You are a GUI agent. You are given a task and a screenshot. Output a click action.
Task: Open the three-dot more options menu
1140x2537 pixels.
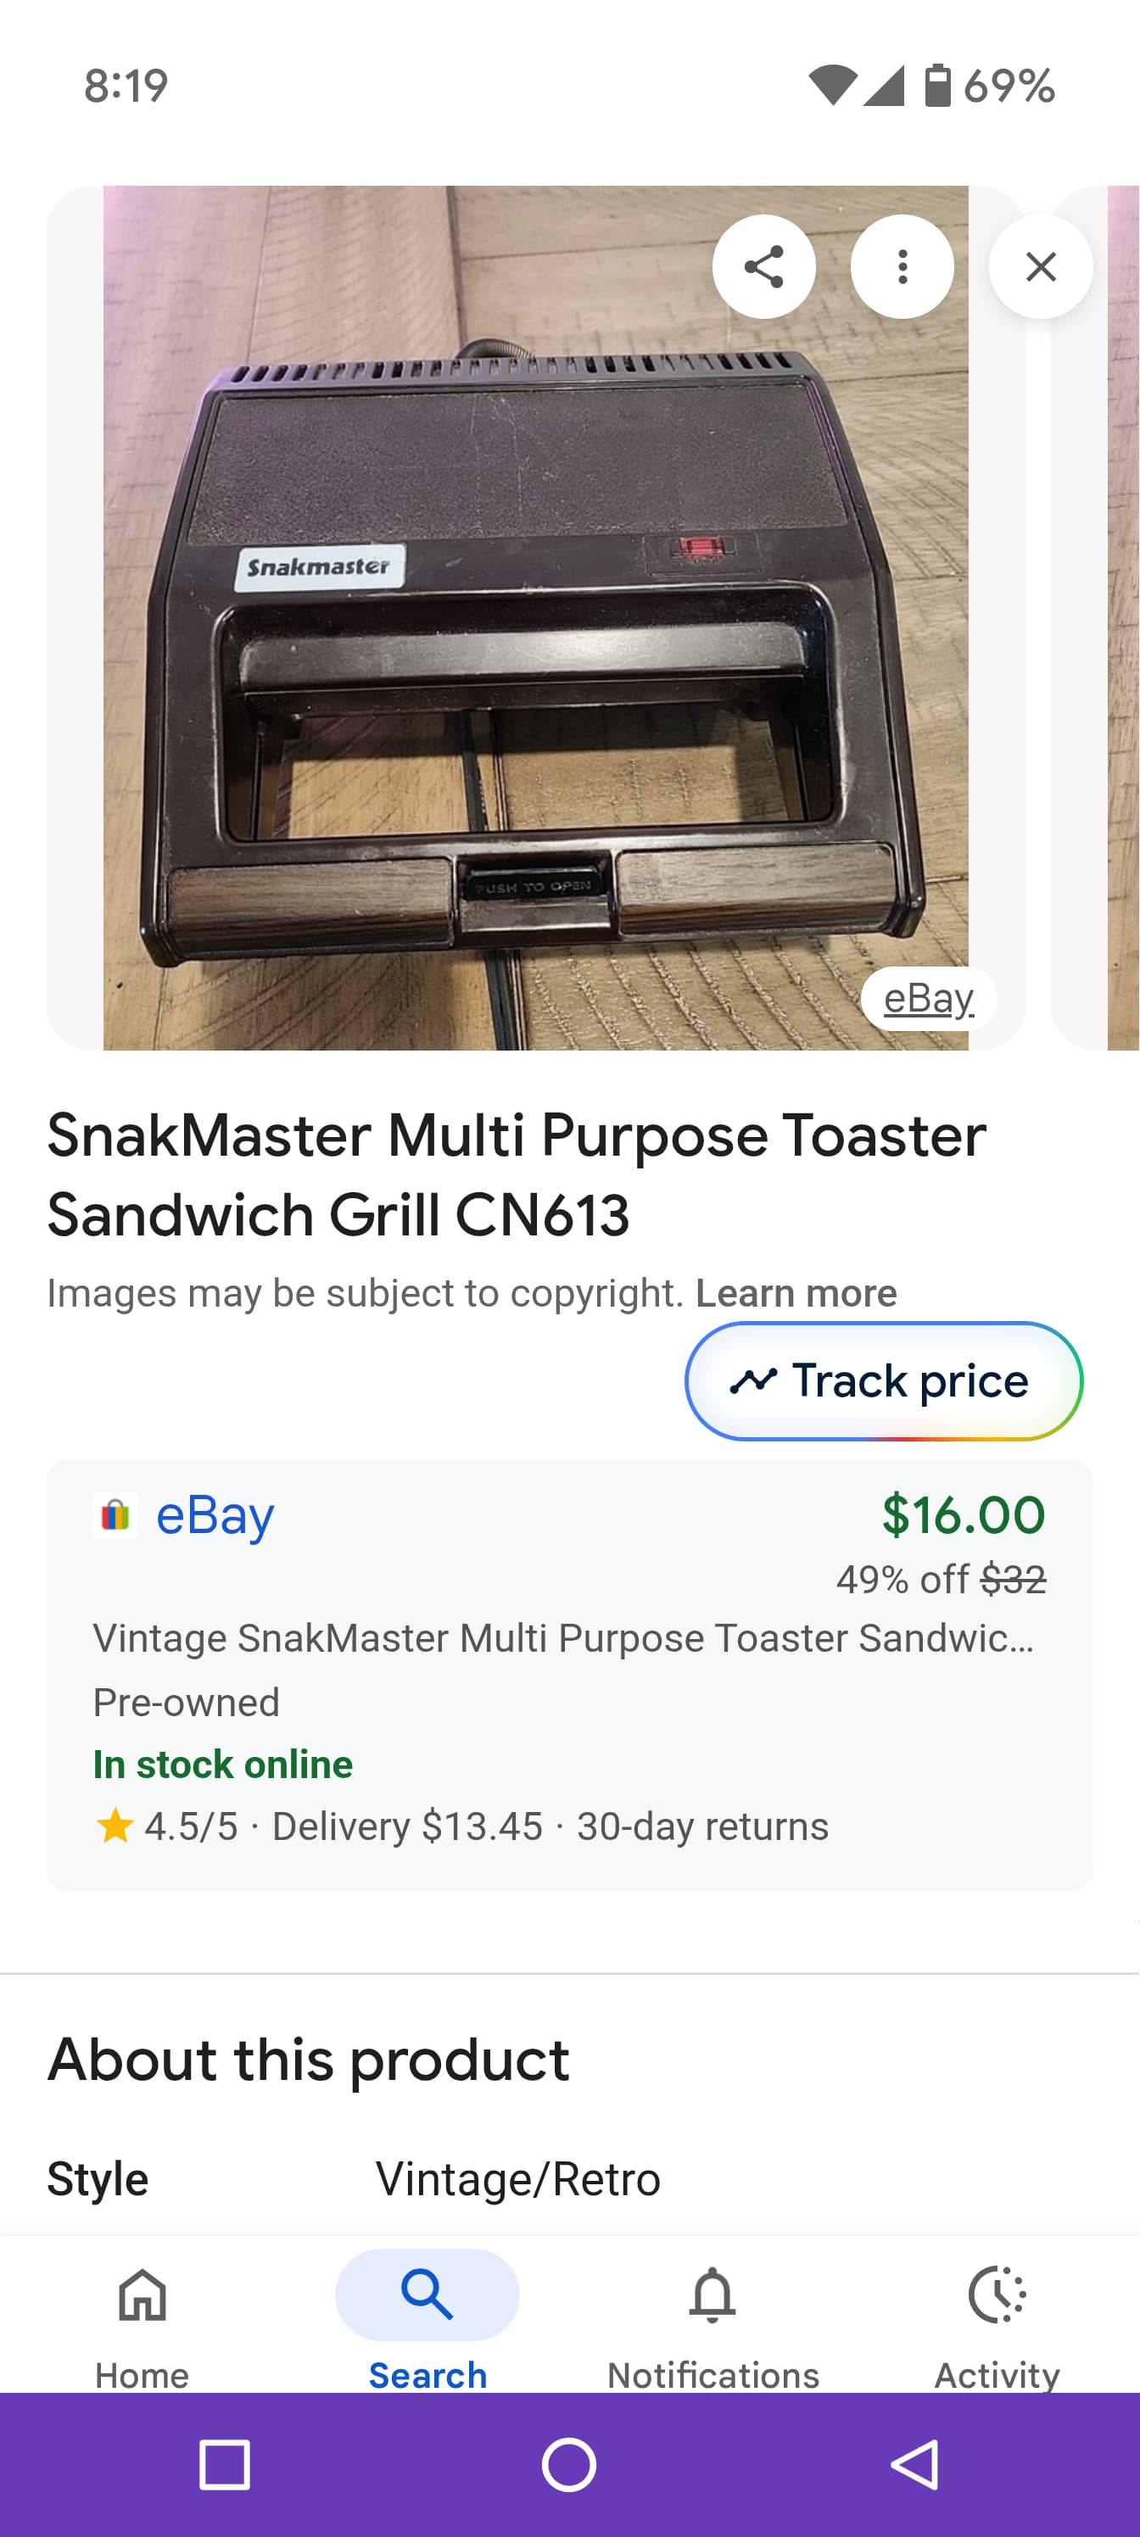[902, 267]
